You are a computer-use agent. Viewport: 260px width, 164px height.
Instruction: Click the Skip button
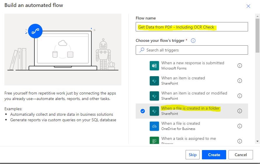pos(193,155)
